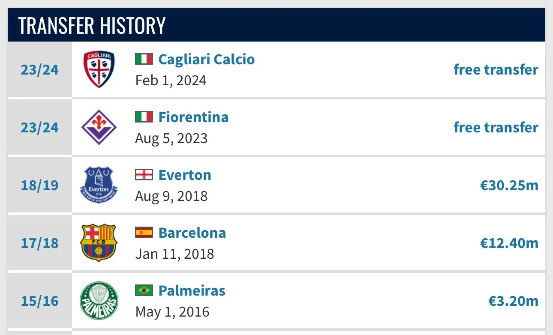Open the Everton club link

185,175
